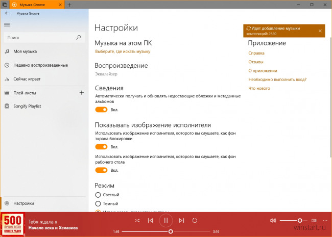Skip to next track
Screen dimensions: 332x237
pyautogui.click(x=181, y=221)
